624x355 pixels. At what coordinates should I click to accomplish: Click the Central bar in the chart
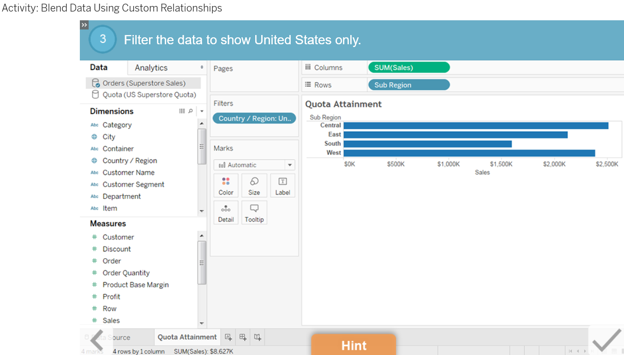476,125
